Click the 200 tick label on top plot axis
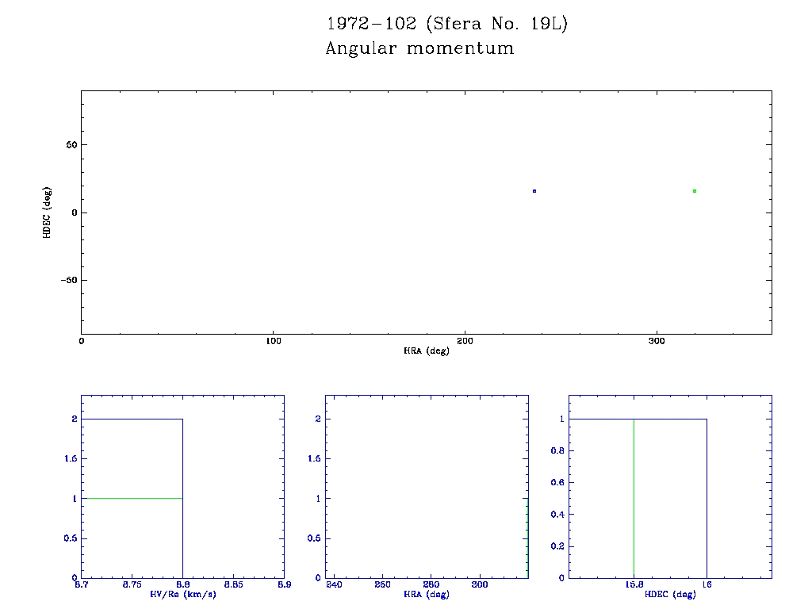The height and width of the screenshot is (609, 812). [x=465, y=341]
